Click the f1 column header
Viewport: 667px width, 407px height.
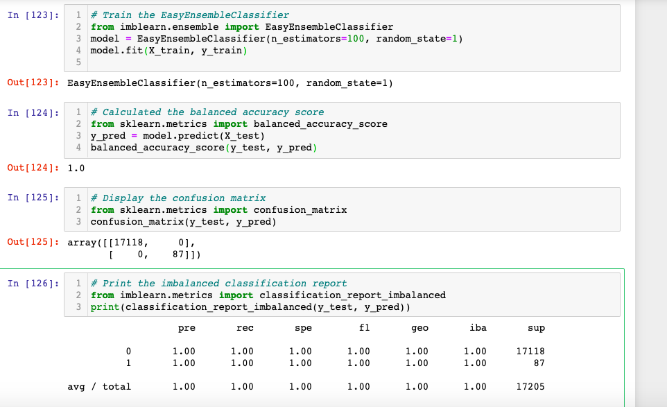365,328
